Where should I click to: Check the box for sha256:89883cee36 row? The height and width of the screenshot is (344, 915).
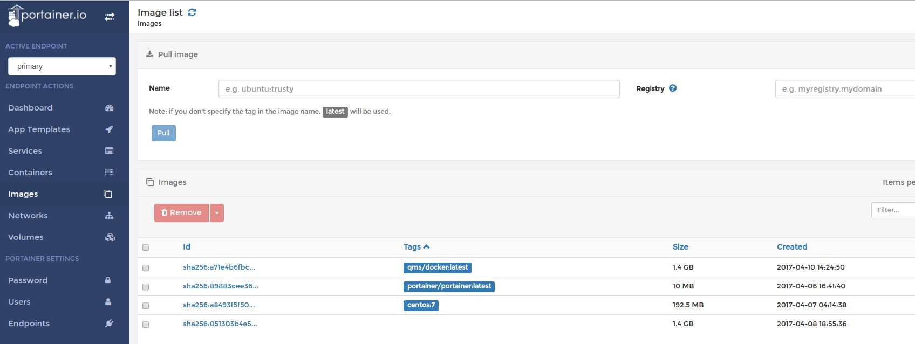point(146,287)
